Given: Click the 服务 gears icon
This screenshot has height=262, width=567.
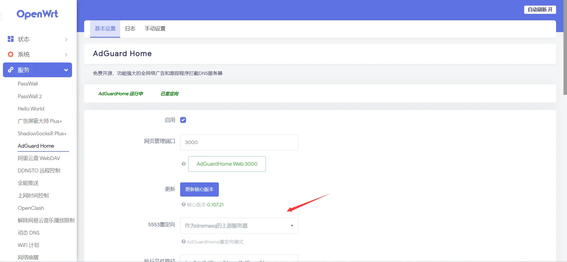Looking at the screenshot, I should coord(11,70).
